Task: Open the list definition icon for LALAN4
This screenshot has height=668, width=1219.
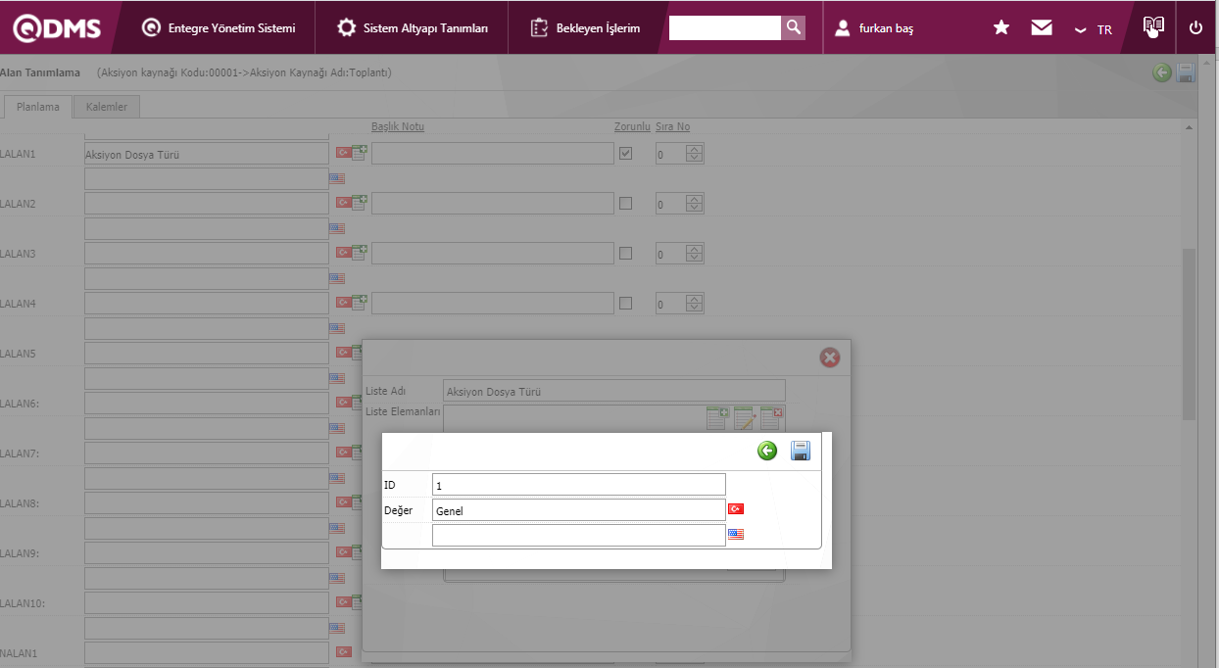Action: pyautogui.click(x=360, y=302)
